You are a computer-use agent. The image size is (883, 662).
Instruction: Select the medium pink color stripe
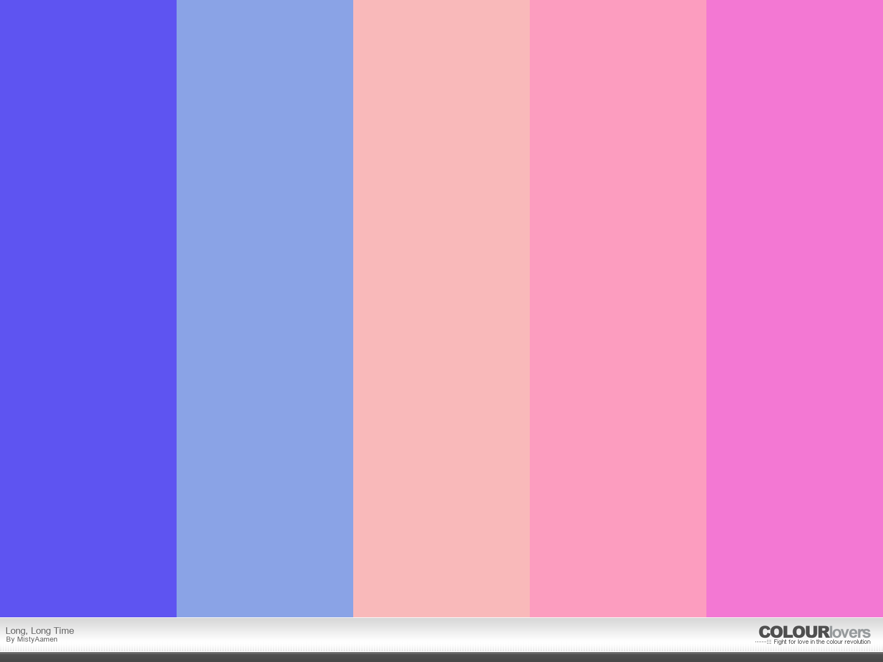[x=618, y=308]
